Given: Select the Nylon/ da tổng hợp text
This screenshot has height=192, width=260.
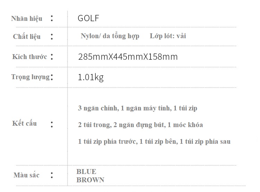Looking at the screenshot, I should coord(110,36).
